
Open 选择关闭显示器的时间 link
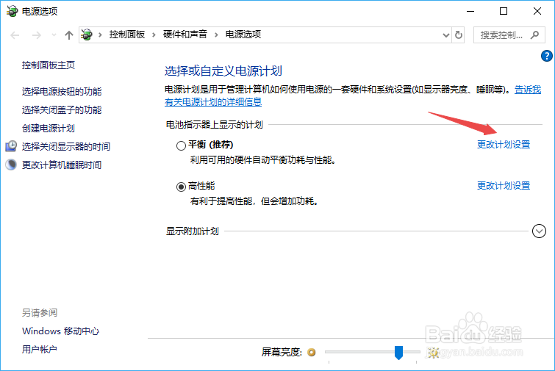point(66,146)
